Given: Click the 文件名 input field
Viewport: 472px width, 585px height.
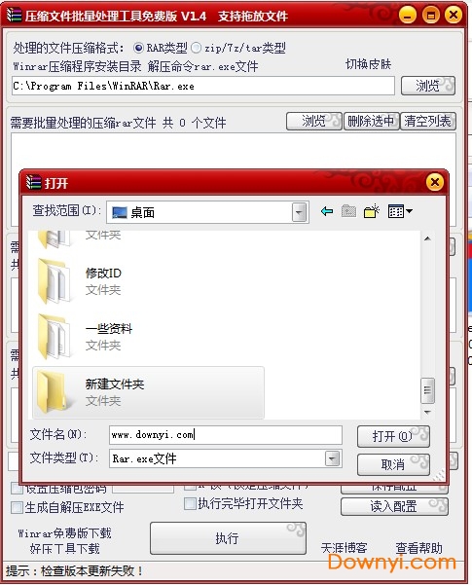Looking at the screenshot, I should point(226,435).
